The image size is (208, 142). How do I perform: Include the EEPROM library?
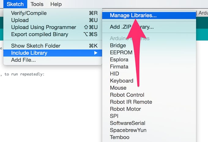click(121, 52)
